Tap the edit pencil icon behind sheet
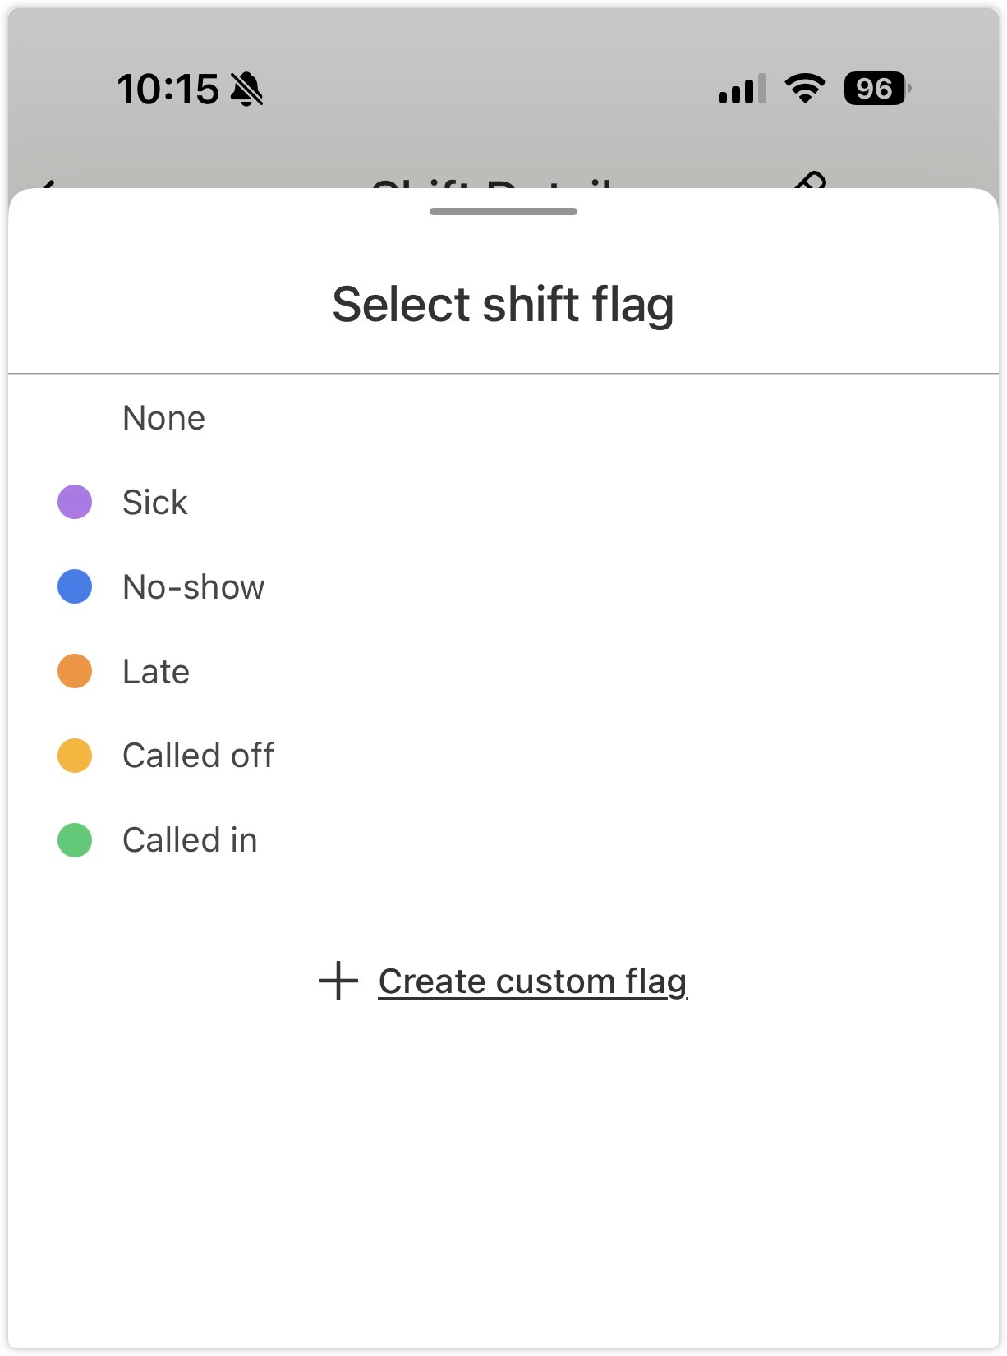The height and width of the screenshot is (1356, 1007). coord(811,181)
